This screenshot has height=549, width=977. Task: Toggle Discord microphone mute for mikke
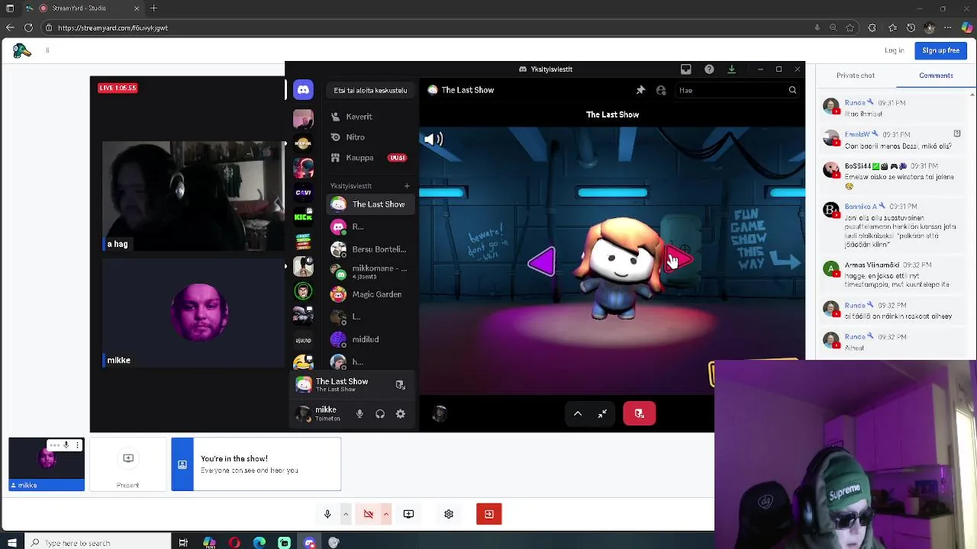pyautogui.click(x=360, y=414)
